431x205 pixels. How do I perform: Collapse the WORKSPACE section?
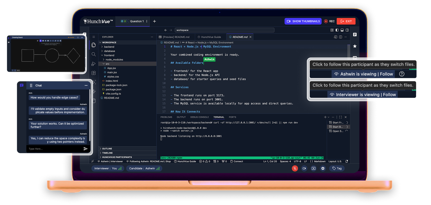pos(127,43)
